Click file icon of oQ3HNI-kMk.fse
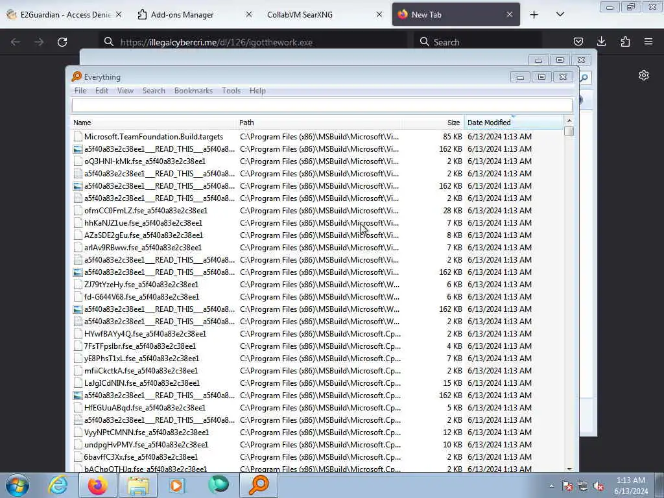664x498 pixels. coord(78,161)
